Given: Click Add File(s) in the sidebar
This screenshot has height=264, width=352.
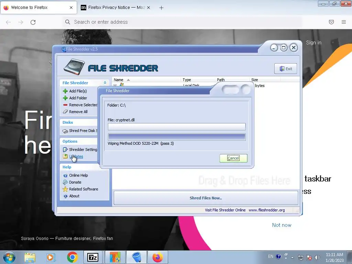Looking at the screenshot, I should 78,91.
